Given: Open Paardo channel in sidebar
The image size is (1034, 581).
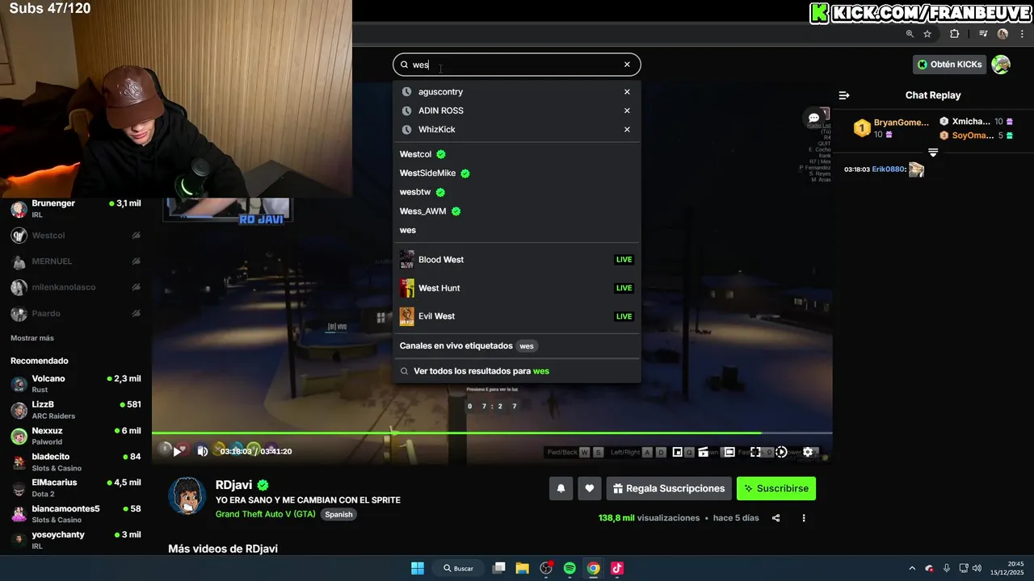Looking at the screenshot, I should tap(76, 313).
